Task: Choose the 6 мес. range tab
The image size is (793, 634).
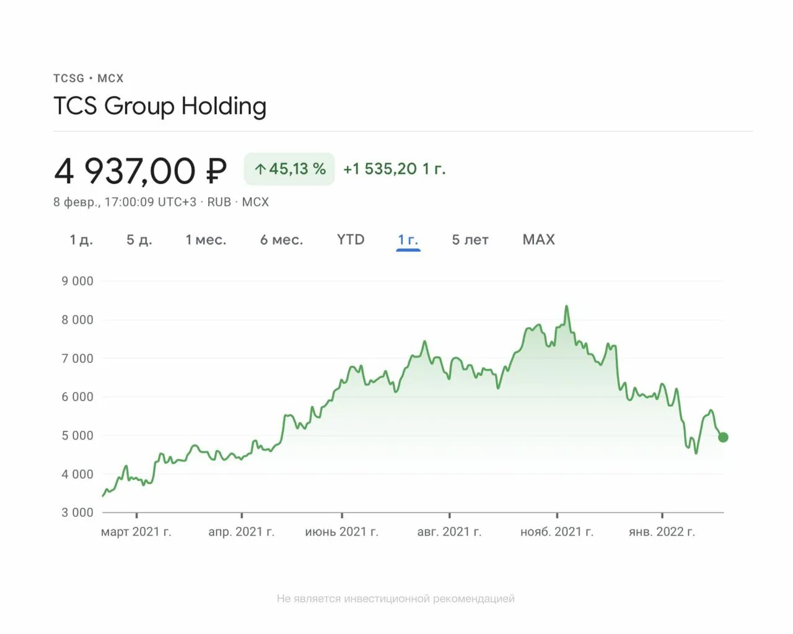Action: point(282,240)
